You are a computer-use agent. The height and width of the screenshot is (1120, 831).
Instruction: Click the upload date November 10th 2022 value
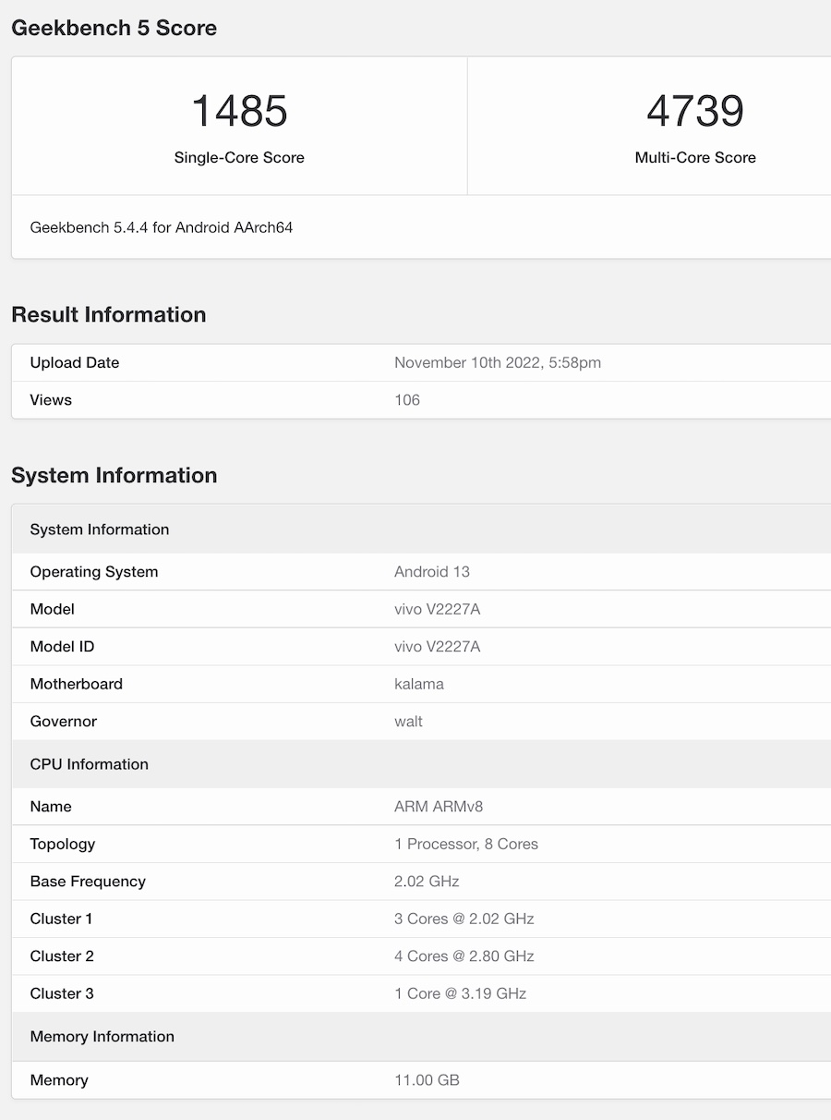pyautogui.click(x=497, y=363)
